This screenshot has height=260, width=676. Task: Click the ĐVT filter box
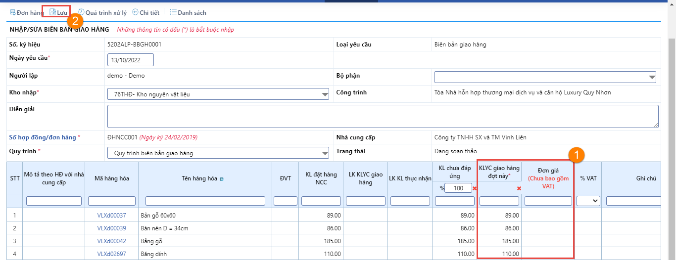286,201
